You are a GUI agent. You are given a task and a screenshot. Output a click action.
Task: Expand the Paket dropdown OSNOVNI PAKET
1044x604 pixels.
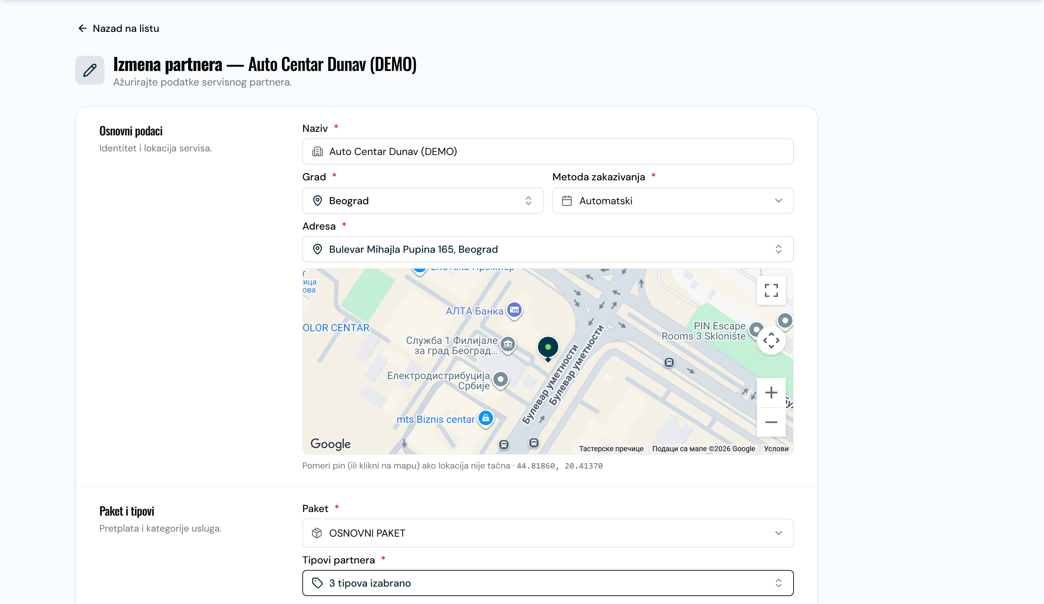click(548, 533)
